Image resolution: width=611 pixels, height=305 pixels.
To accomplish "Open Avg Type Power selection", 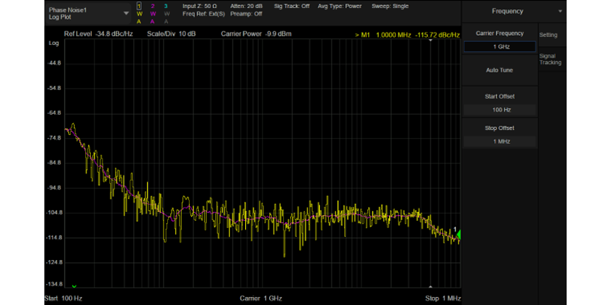I will (x=339, y=6).
